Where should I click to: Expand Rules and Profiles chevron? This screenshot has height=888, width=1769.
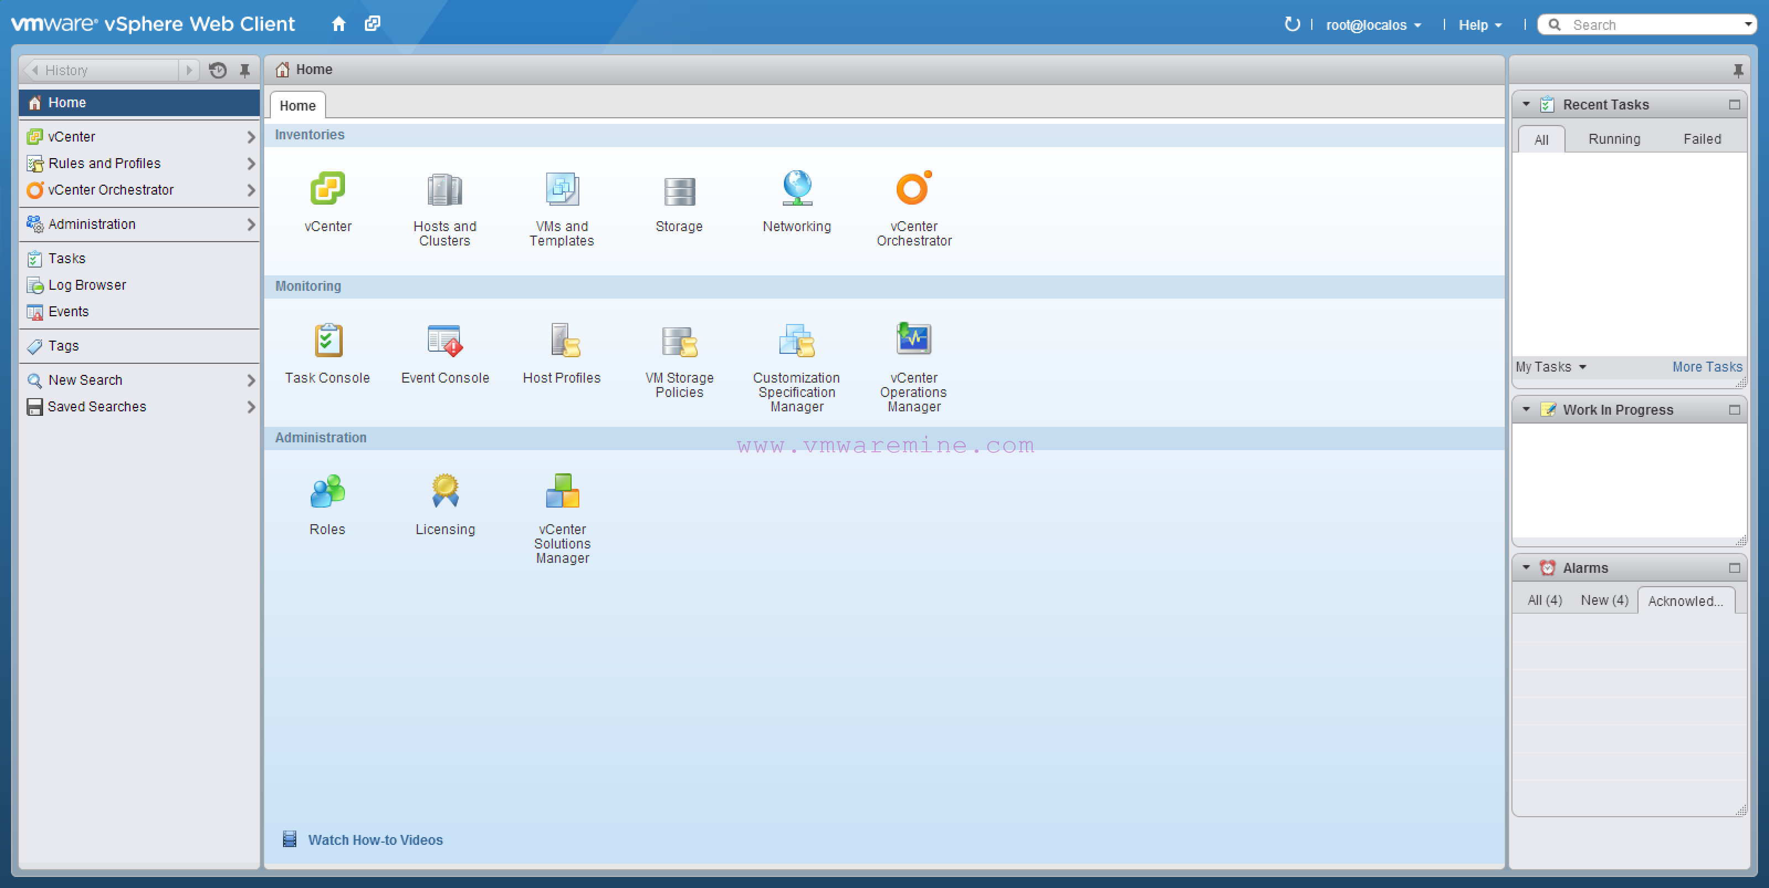250,164
